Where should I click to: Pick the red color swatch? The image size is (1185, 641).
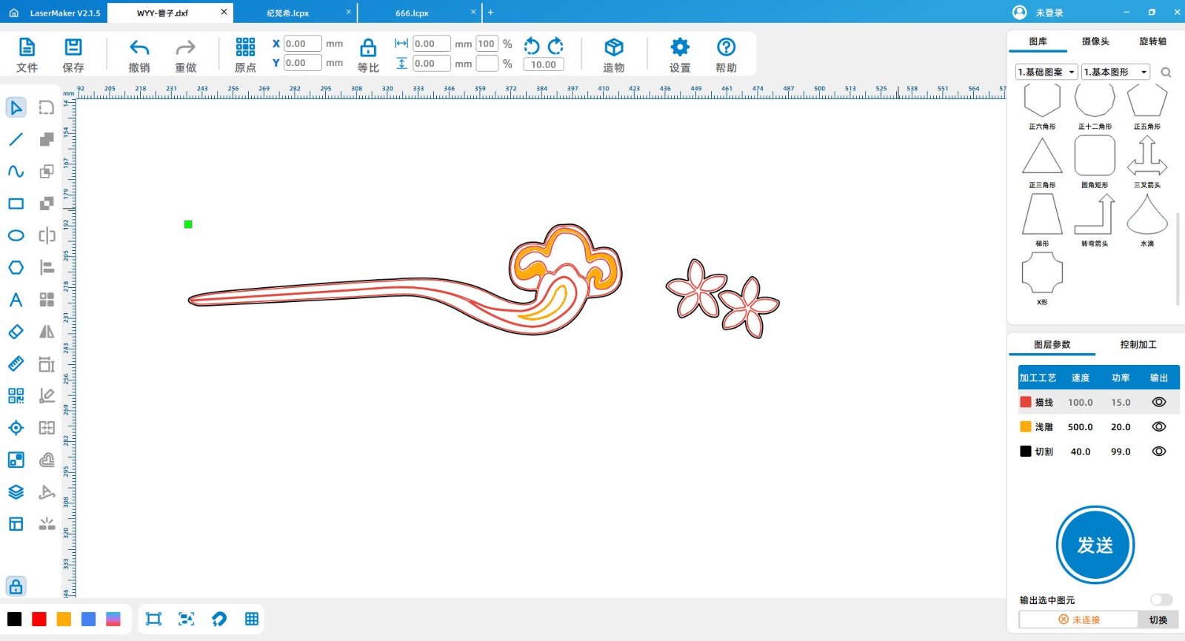pyautogui.click(x=39, y=620)
